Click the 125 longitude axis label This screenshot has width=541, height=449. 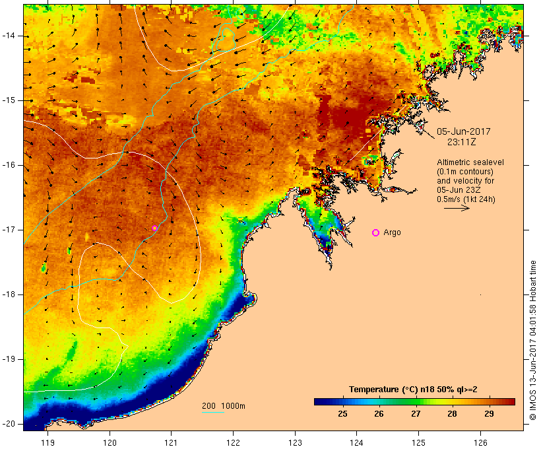click(x=418, y=442)
